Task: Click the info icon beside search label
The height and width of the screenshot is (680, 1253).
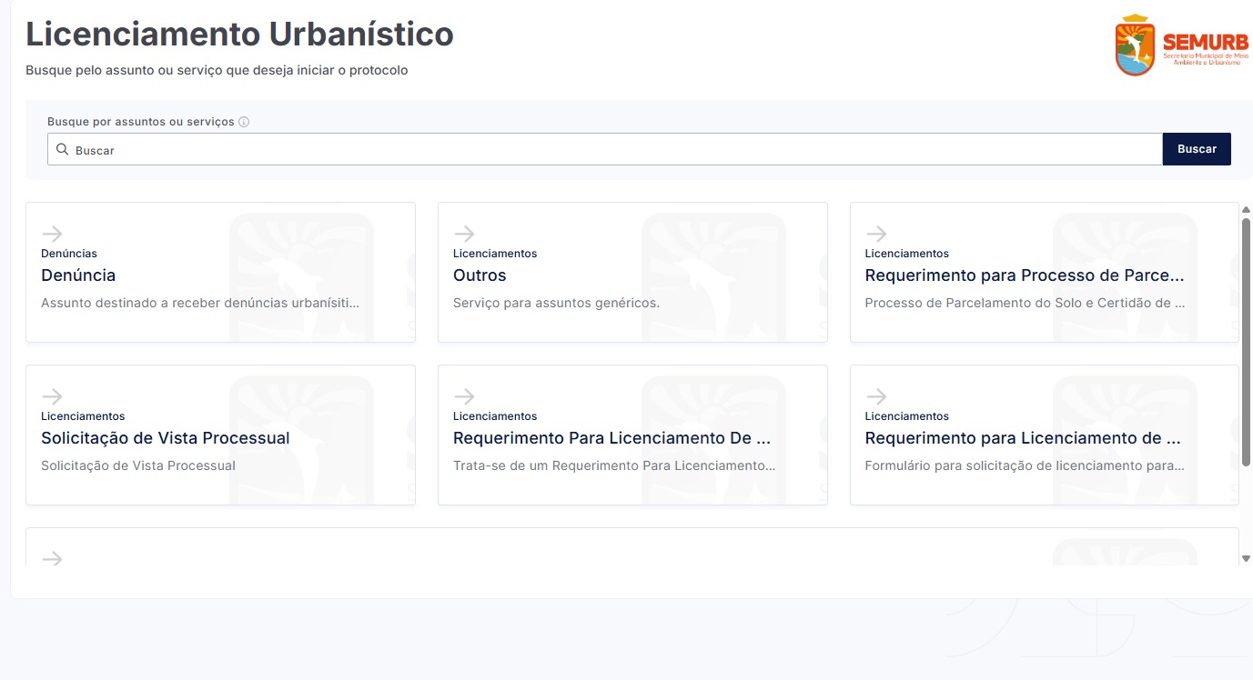Action: [x=244, y=122]
